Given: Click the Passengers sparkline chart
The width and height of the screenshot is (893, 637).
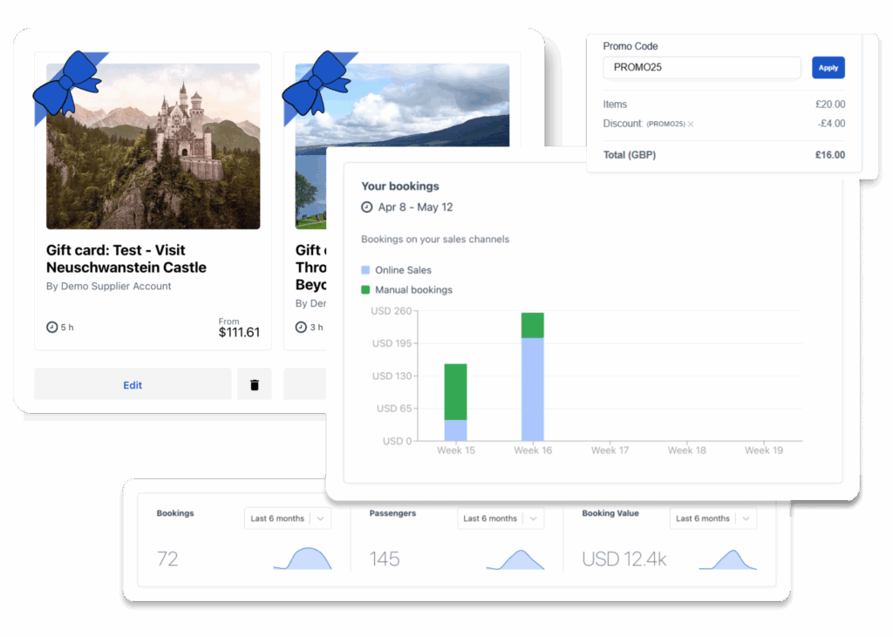Looking at the screenshot, I should tap(515, 559).
